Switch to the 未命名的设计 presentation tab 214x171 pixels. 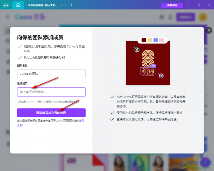pos(42,5)
